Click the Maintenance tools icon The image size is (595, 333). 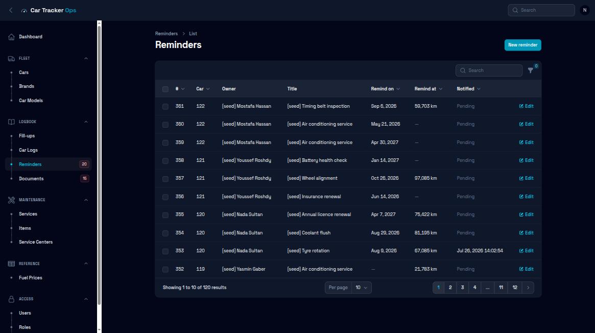point(11,200)
